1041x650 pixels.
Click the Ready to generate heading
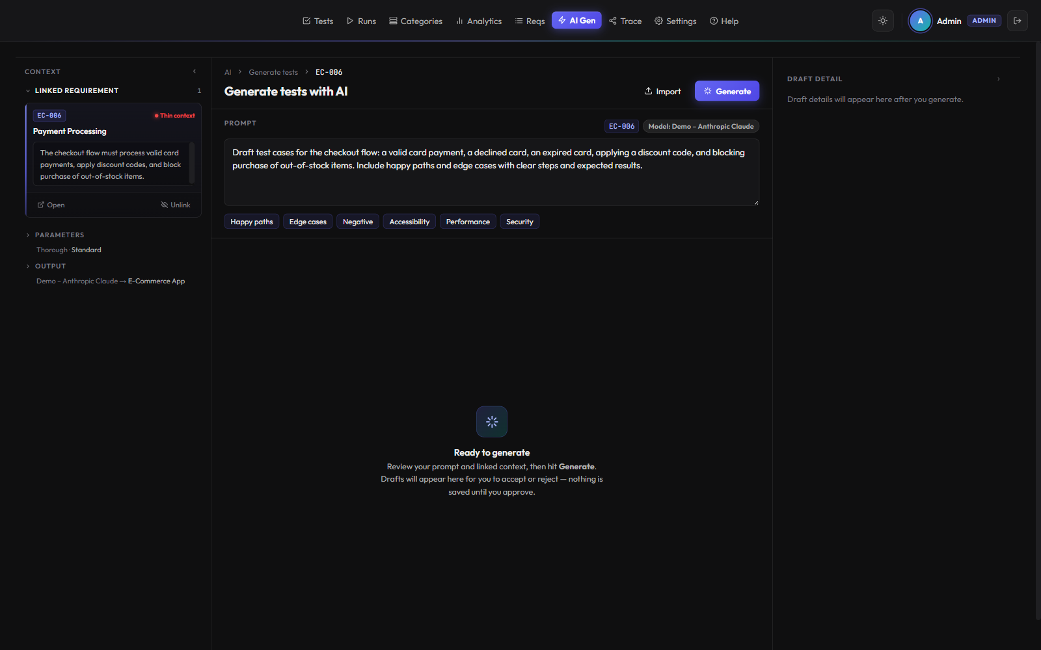tap(492, 452)
